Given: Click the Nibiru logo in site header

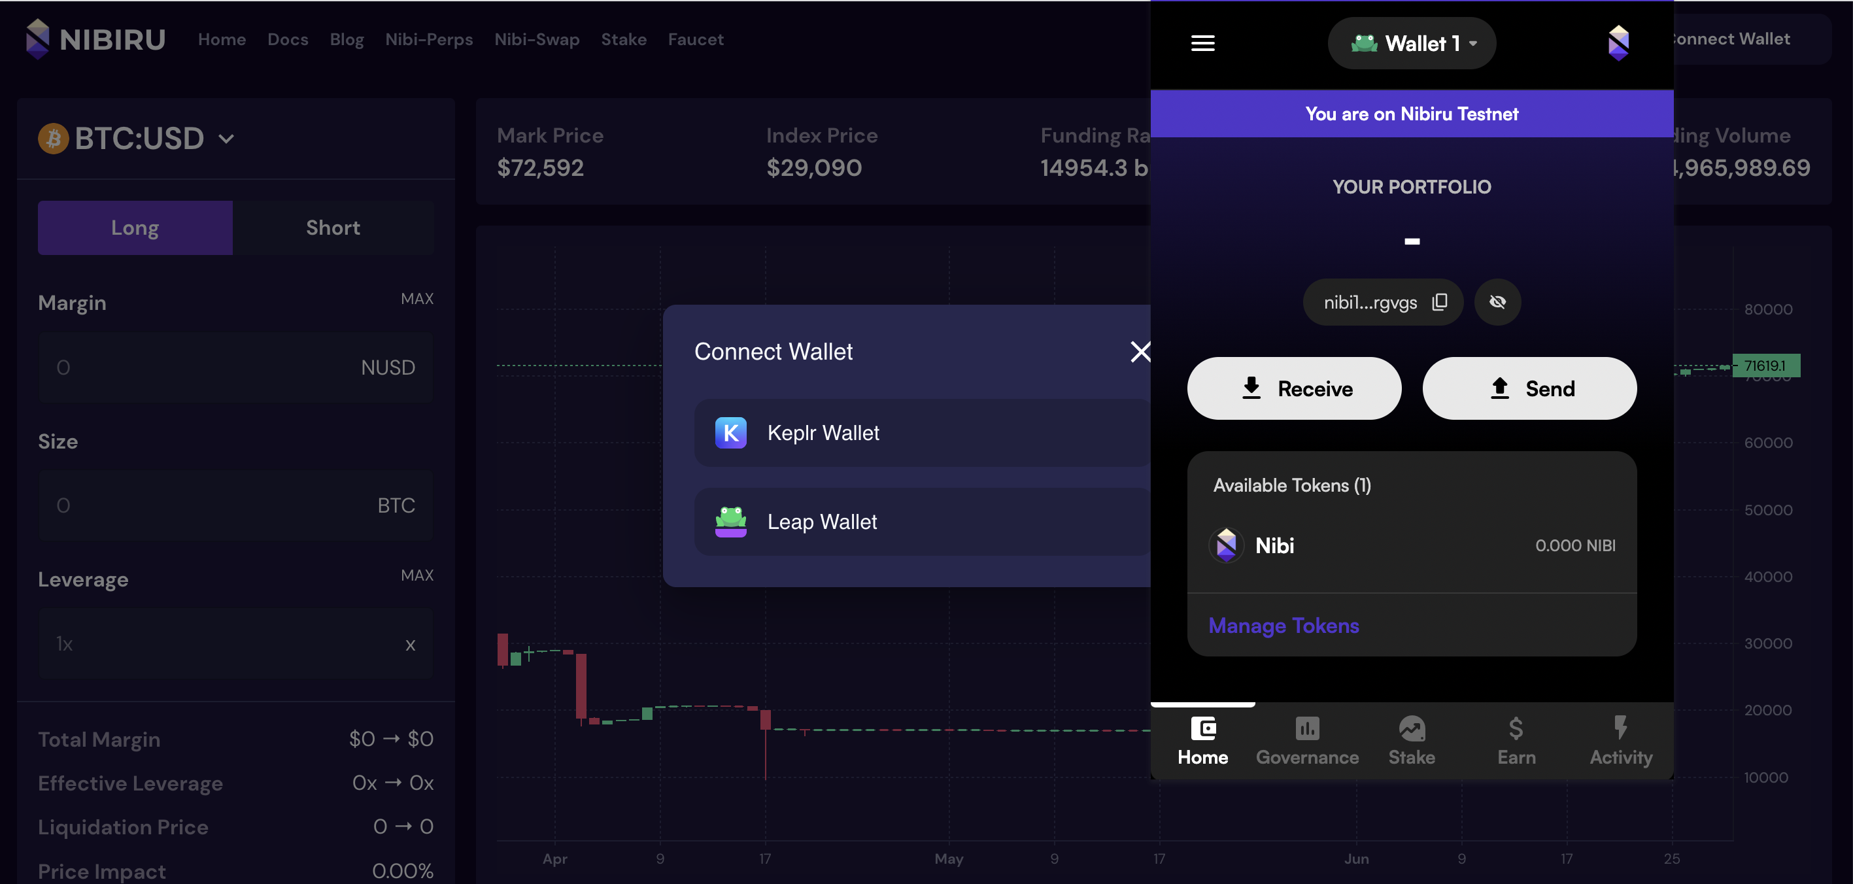Looking at the screenshot, I should 95,40.
